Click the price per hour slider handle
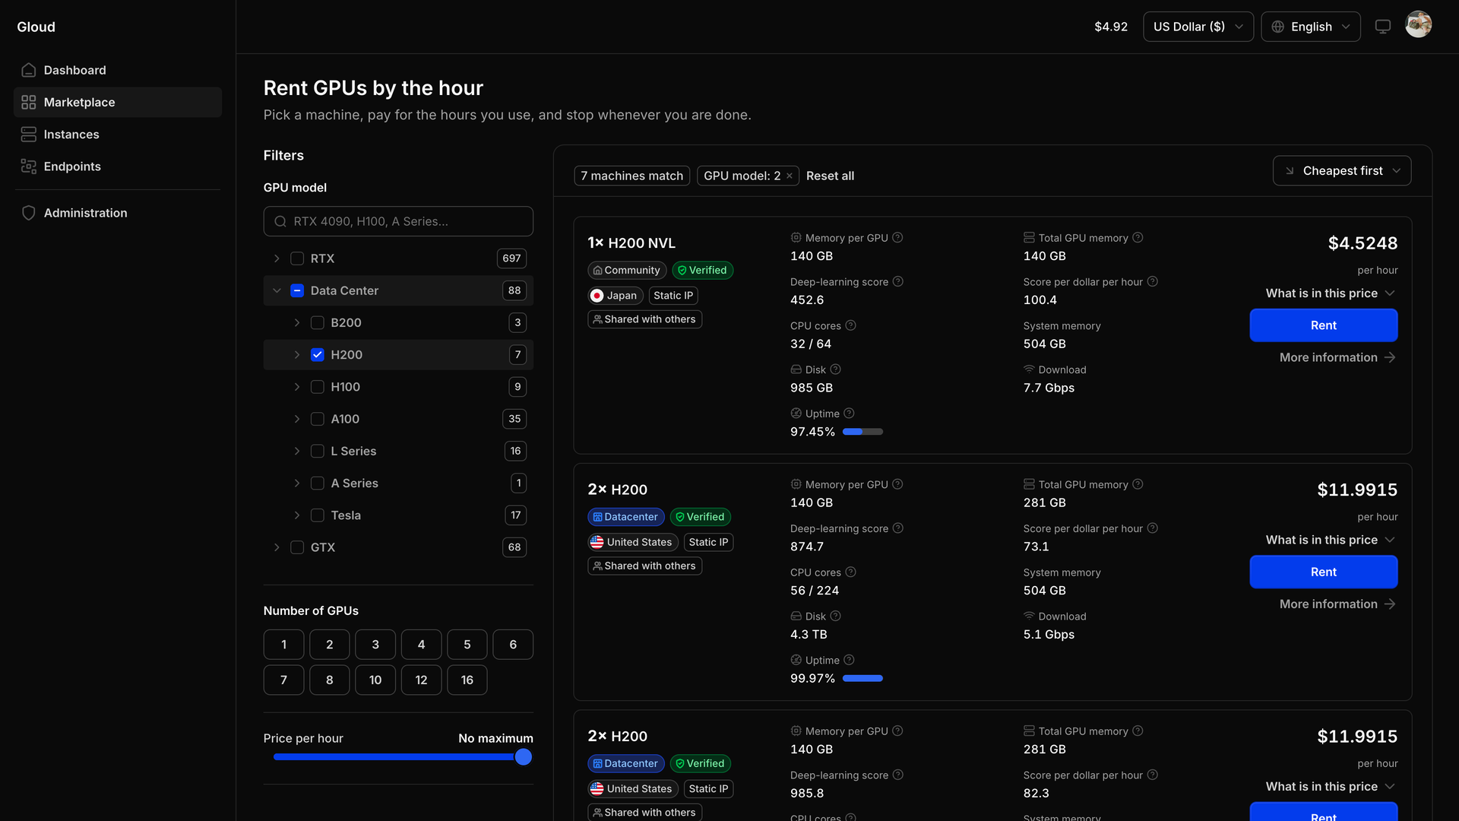This screenshot has width=1459, height=821. point(523,757)
